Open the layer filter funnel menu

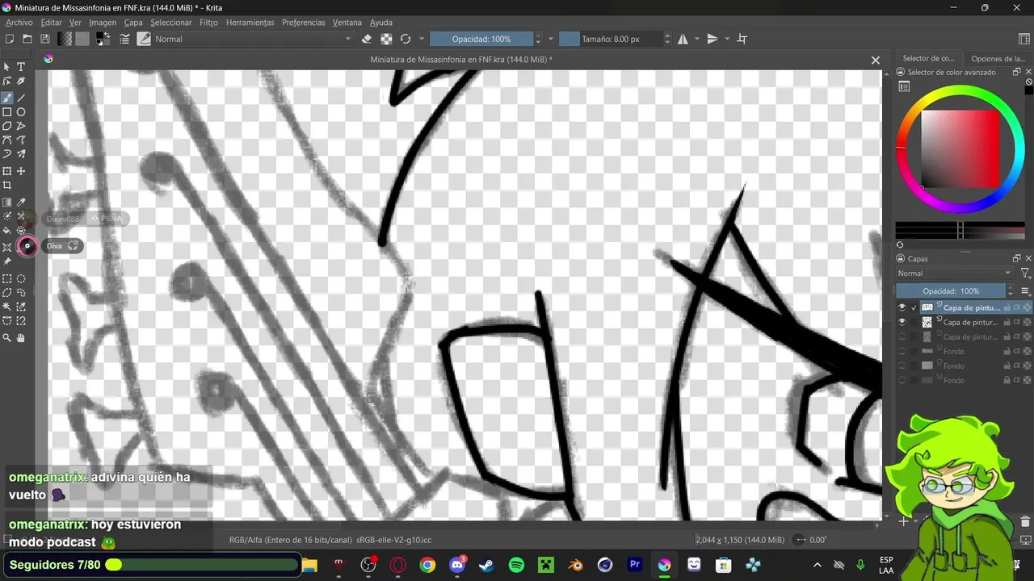pos(1026,274)
